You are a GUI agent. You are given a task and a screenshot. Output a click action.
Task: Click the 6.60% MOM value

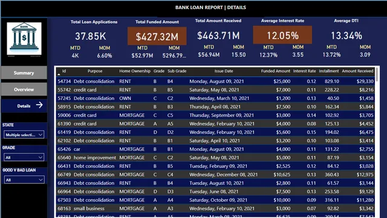click(105, 56)
